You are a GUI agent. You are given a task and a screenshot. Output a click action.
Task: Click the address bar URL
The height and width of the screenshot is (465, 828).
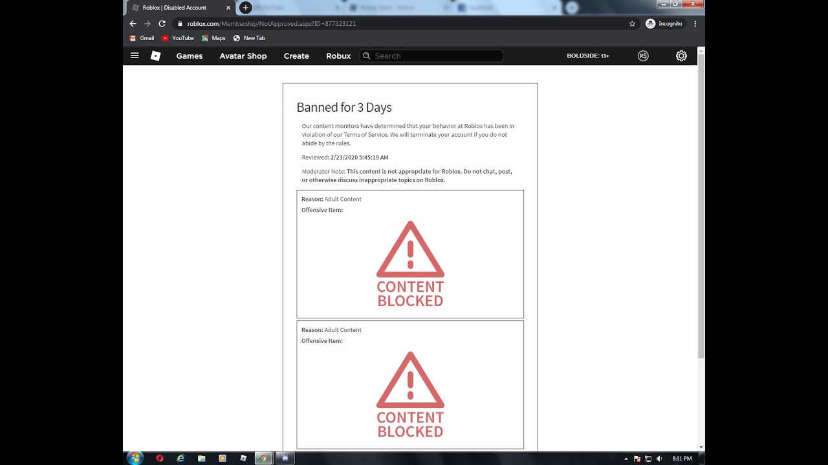click(272, 24)
